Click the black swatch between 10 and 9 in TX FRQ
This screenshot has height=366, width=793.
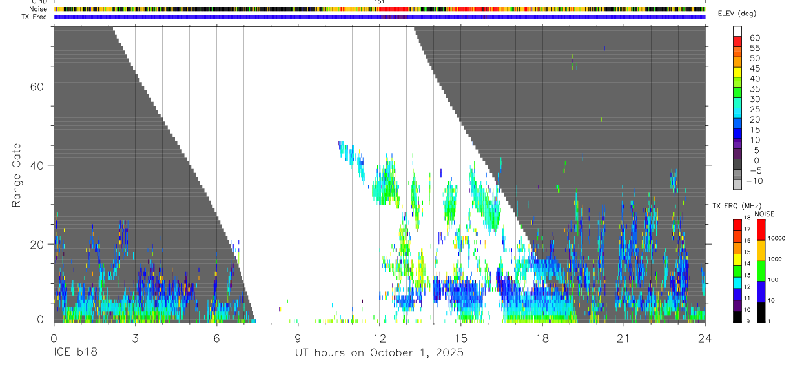tap(737, 316)
